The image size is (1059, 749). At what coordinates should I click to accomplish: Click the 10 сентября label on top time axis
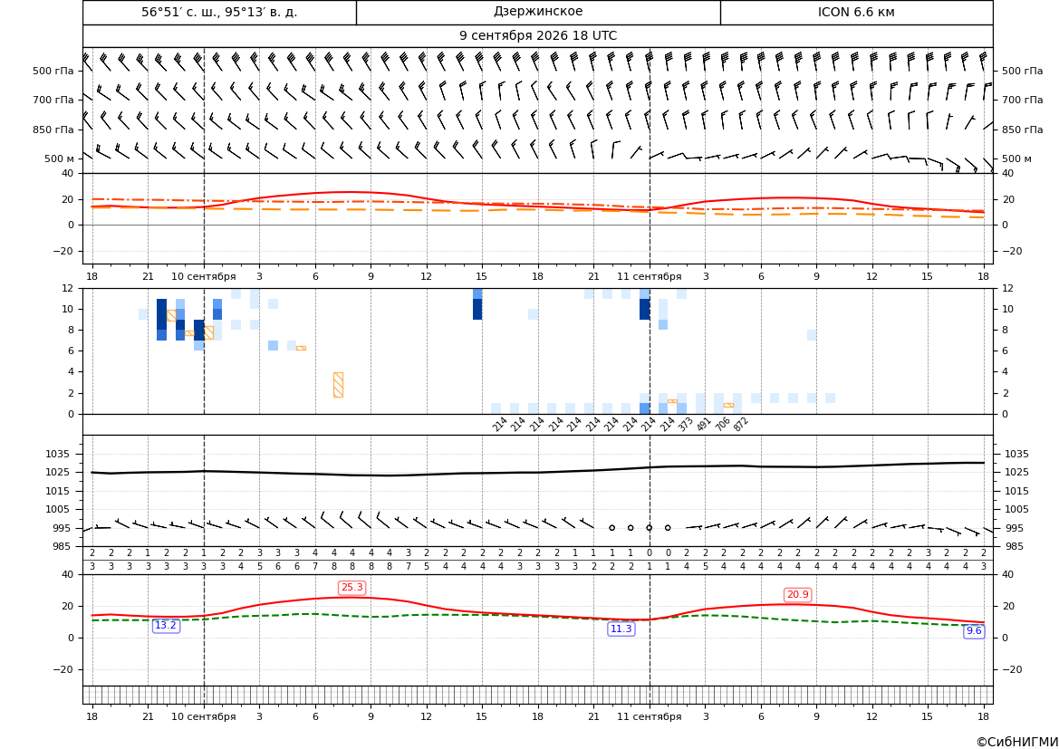pyautogui.click(x=203, y=276)
